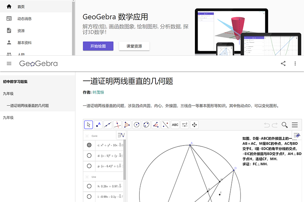Select the Circle with Center tool
This screenshot has width=304, height=202.
tap(137, 125)
